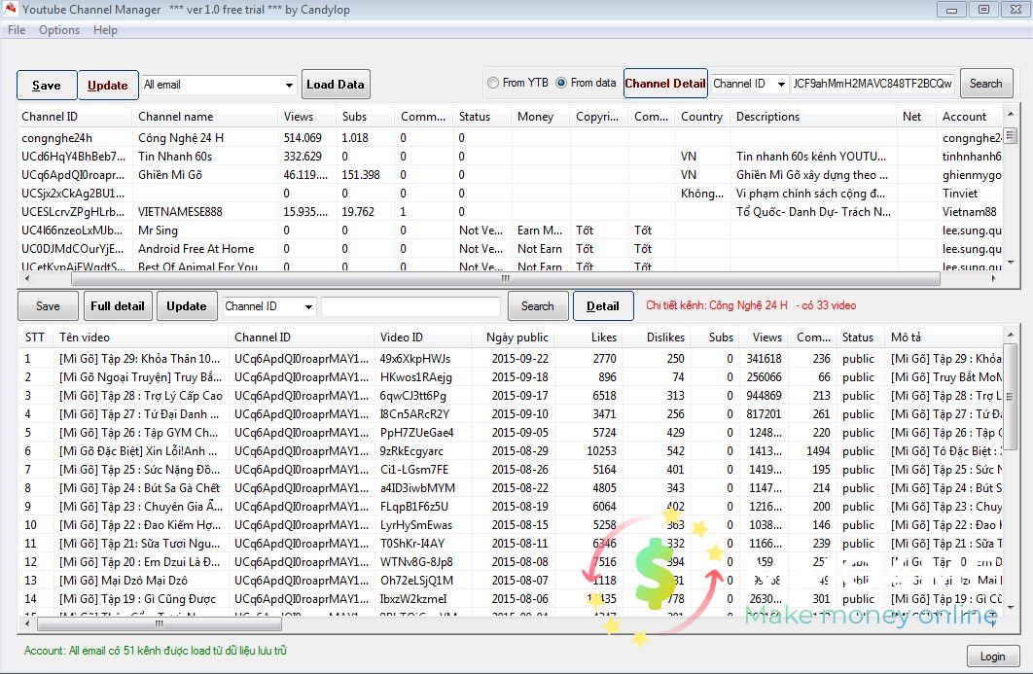1033x674 pixels.
Task: Open Channel ID dropdown beside Full detail's Update
Action: click(x=308, y=306)
